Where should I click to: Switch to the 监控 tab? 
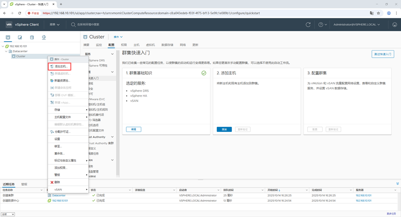(x=99, y=45)
